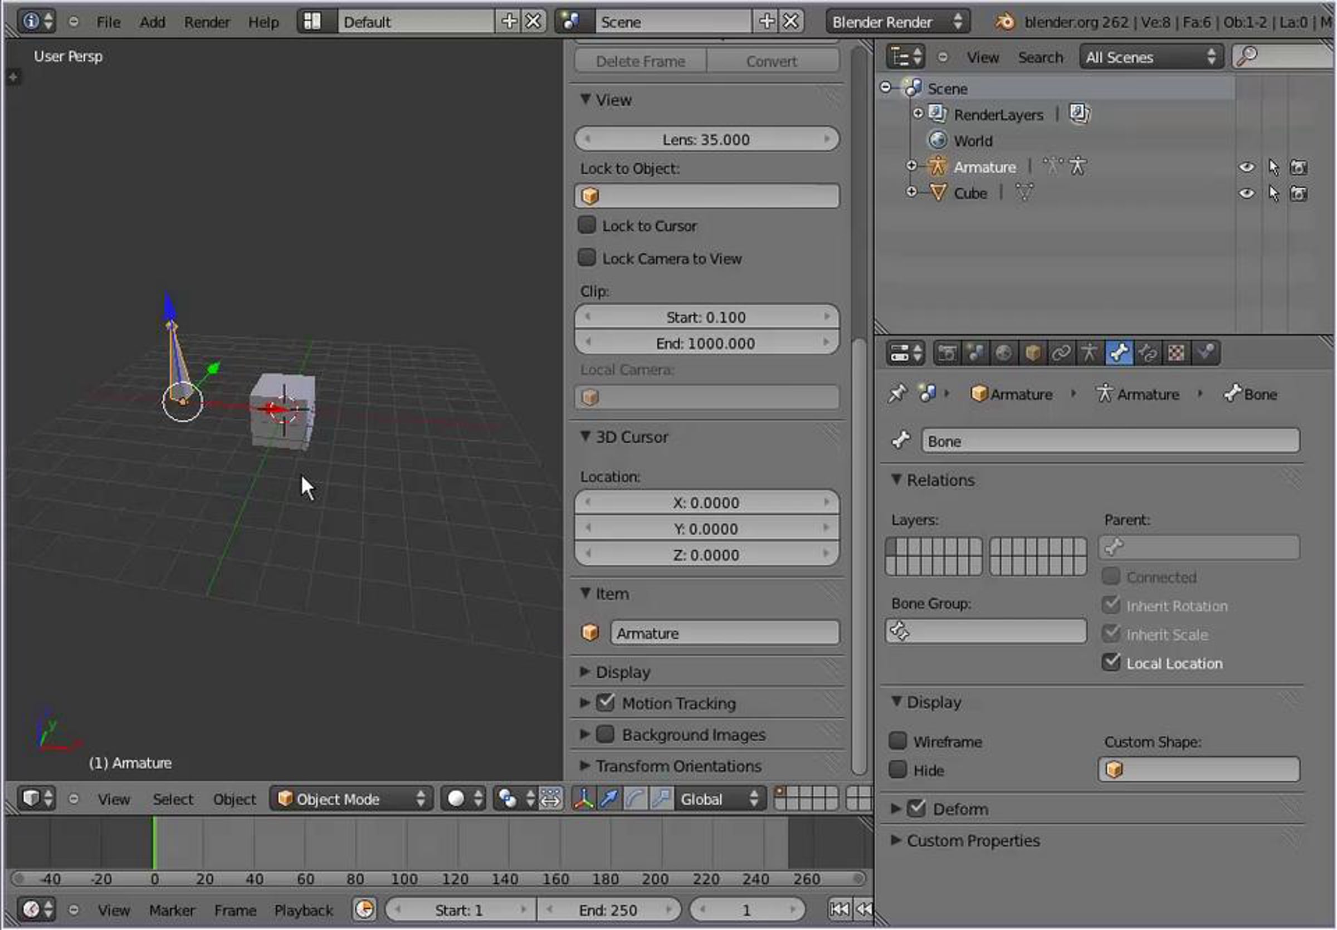
Task: Open the World properties tab
Action: coord(1003,353)
